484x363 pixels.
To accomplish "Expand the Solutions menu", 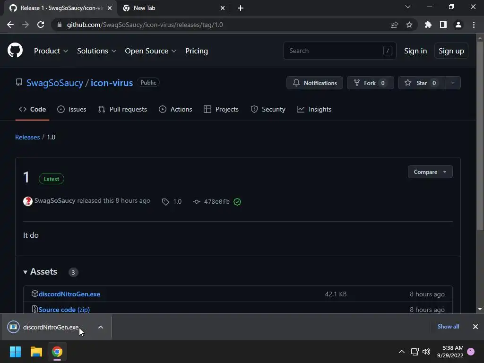I will [96, 51].
